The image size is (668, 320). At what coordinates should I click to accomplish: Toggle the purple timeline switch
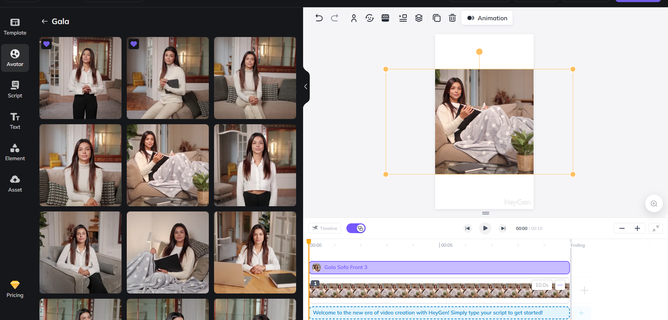click(x=356, y=228)
